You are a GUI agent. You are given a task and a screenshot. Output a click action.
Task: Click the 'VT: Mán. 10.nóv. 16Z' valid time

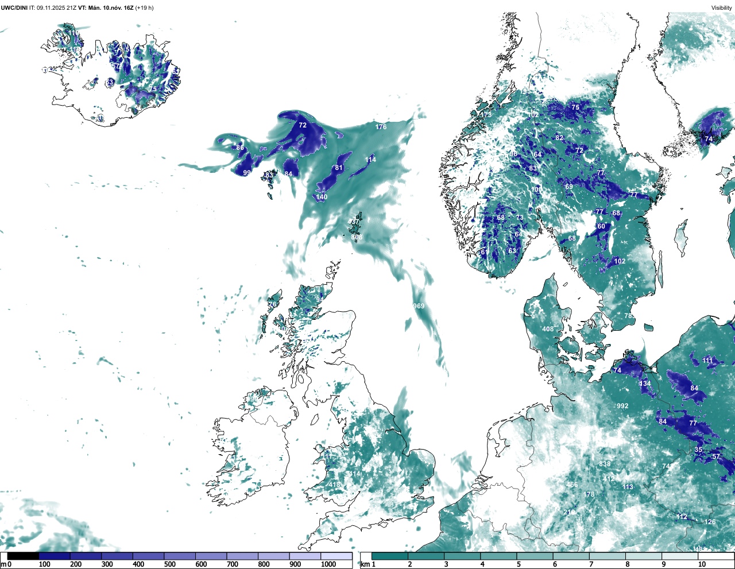point(106,7)
